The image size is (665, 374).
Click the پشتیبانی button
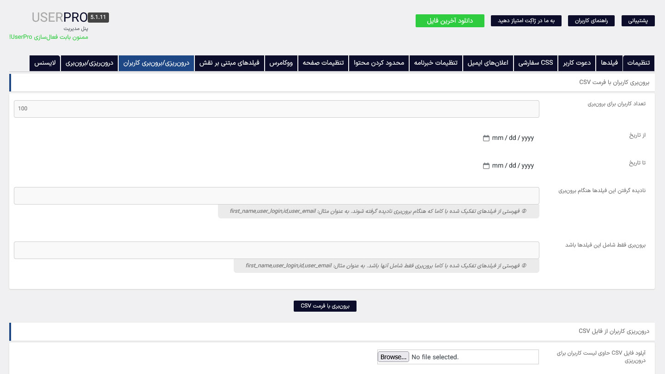pos(638,21)
